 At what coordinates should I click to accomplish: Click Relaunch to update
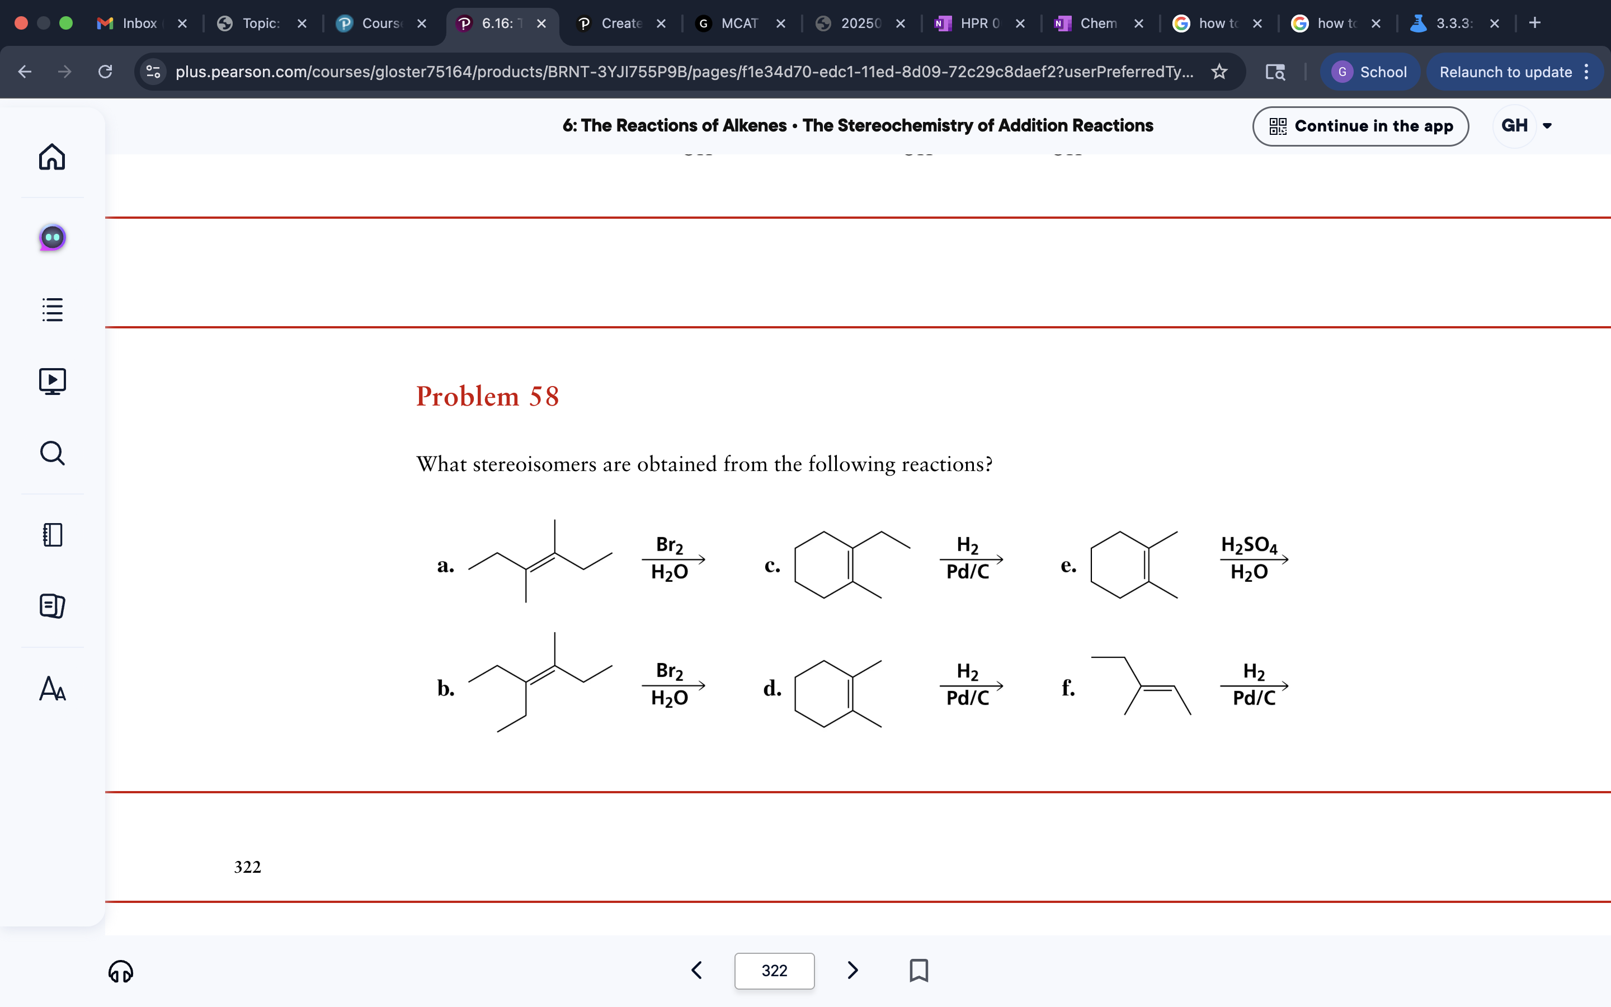tap(1506, 72)
